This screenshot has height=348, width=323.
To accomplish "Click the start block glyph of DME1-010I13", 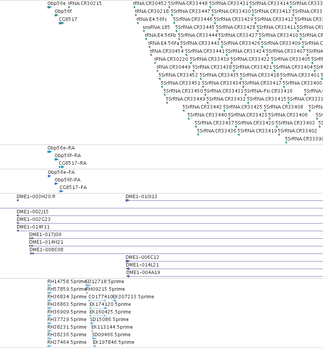I will (128, 200).
